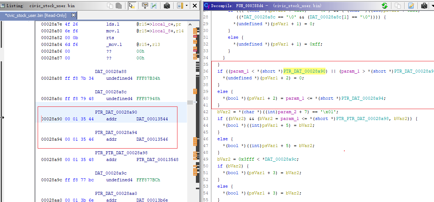Click the else keyword on line 39

pyautogui.click(x=223, y=92)
